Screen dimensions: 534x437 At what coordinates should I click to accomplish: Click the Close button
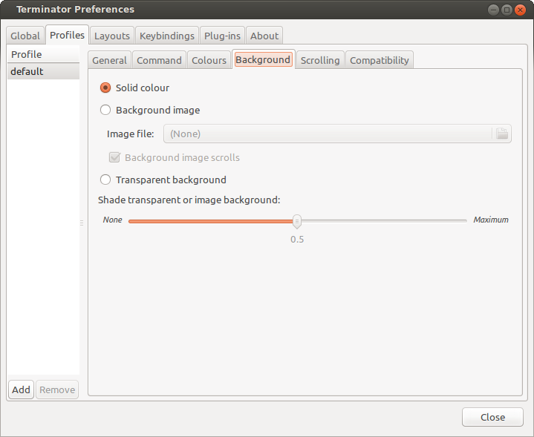[492, 417]
